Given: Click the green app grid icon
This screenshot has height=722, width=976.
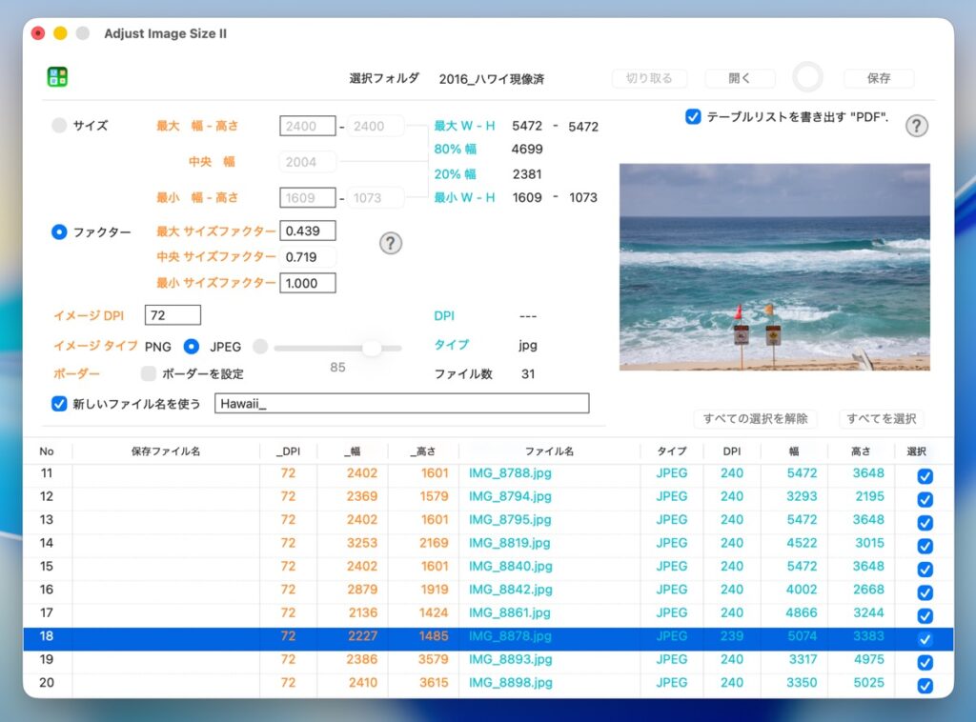Looking at the screenshot, I should pos(57,77).
